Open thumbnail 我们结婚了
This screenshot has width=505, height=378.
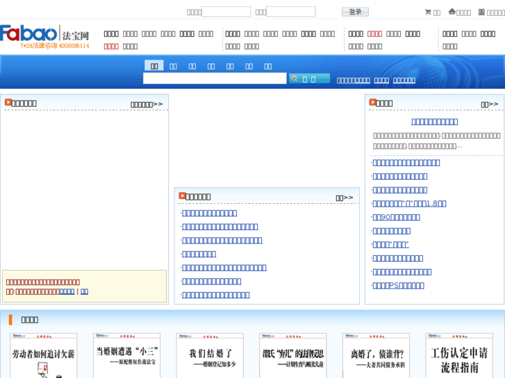210,356
